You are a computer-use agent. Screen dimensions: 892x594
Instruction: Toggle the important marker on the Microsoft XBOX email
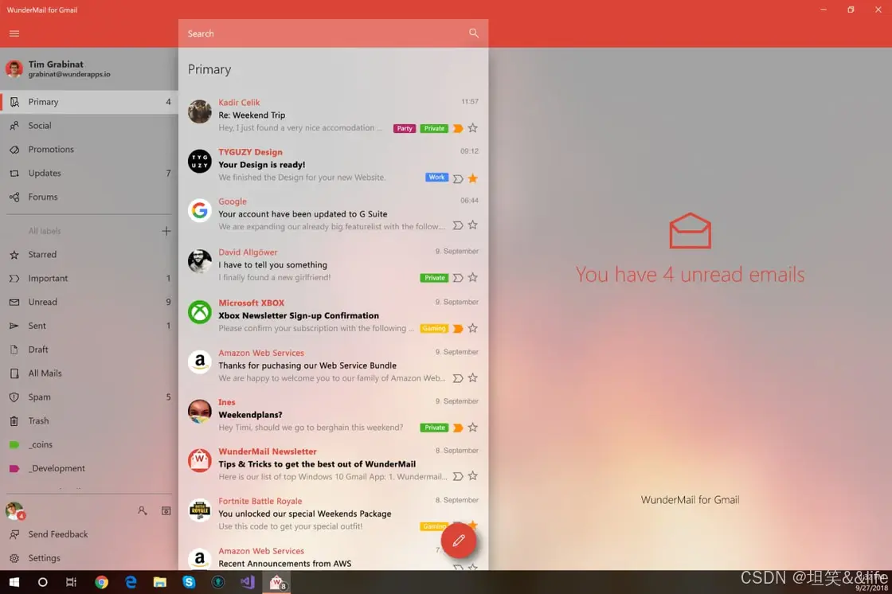(457, 329)
